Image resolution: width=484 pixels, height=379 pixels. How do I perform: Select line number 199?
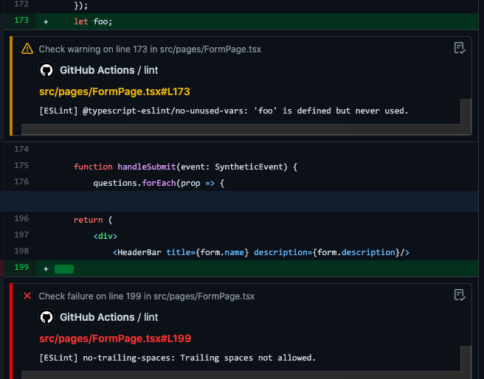pyautogui.click(x=21, y=267)
